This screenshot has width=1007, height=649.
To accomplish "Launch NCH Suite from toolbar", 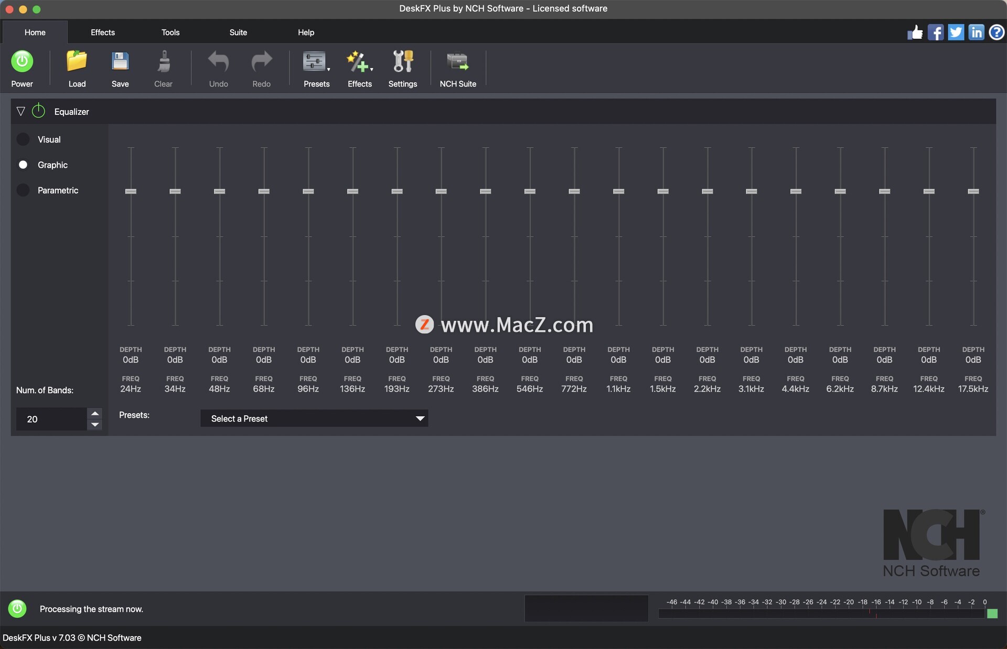I will [x=457, y=62].
